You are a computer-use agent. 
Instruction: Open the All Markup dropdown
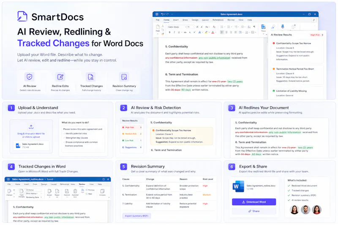point(33,190)
